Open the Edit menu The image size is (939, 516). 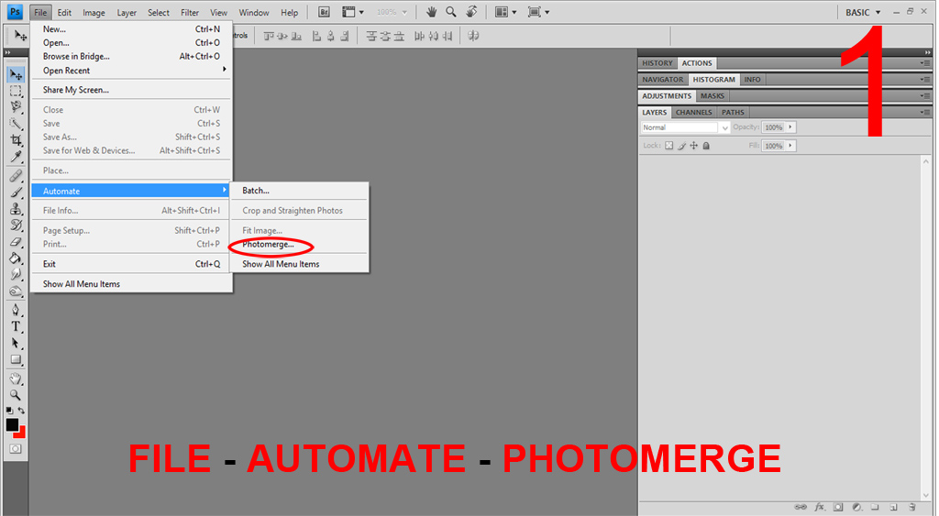64,13
